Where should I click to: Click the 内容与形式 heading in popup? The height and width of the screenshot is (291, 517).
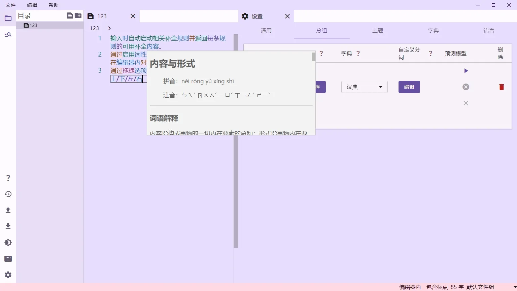click(x=172, y=64)
